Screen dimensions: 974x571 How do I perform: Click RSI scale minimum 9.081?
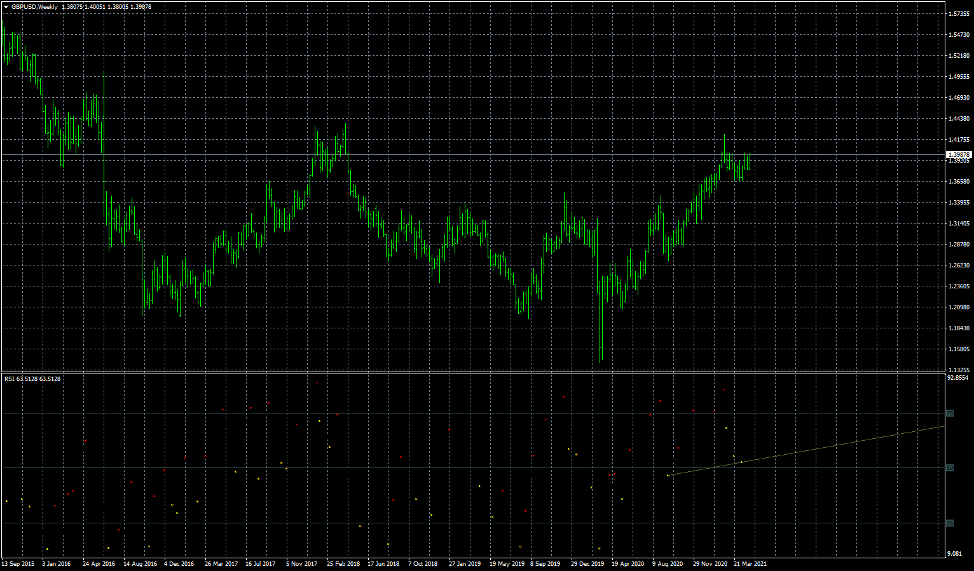tap(955, 553)
